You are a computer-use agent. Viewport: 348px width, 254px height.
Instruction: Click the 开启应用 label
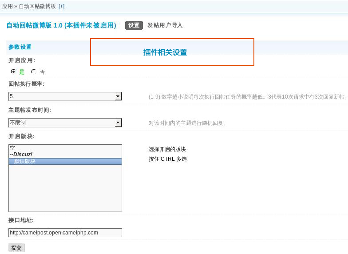tap(22, 60)
